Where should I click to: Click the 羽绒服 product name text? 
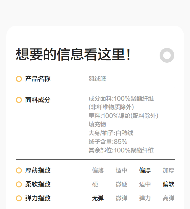(x=97, y=79)
